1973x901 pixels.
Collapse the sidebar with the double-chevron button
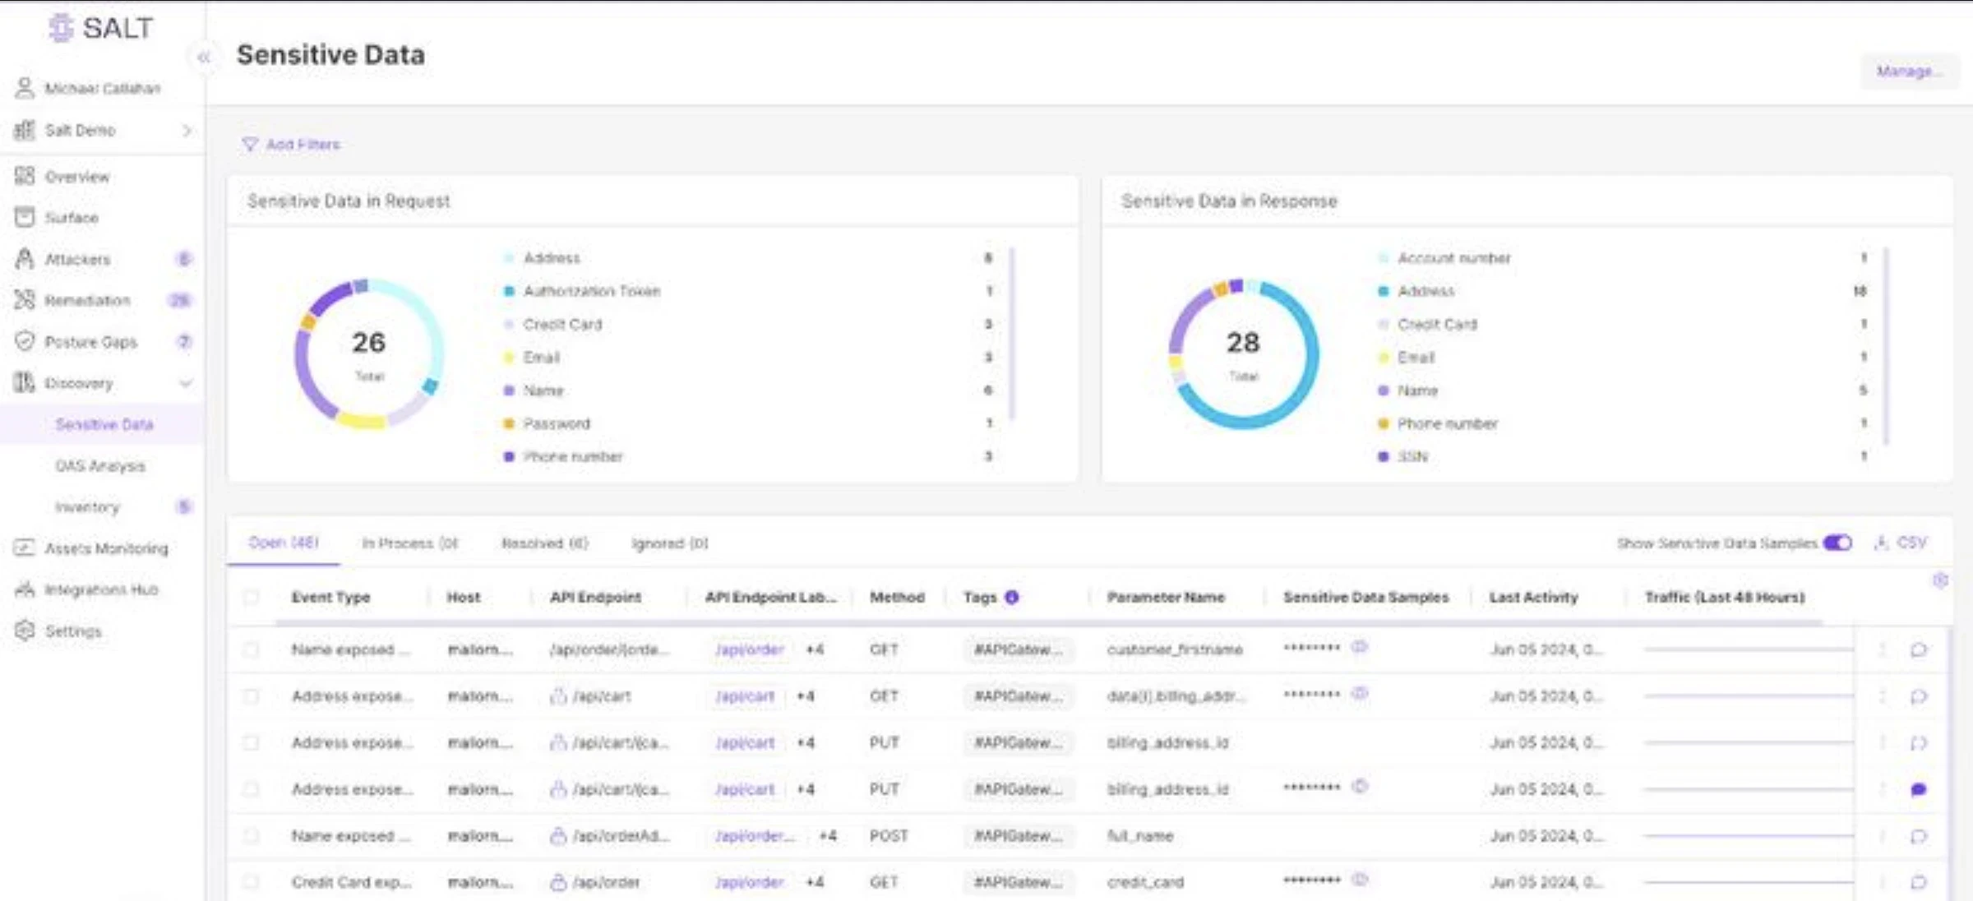click(205, 56)
